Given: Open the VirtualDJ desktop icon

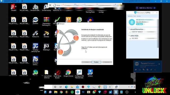Looking at the screenshot, I should click(14, 7).
